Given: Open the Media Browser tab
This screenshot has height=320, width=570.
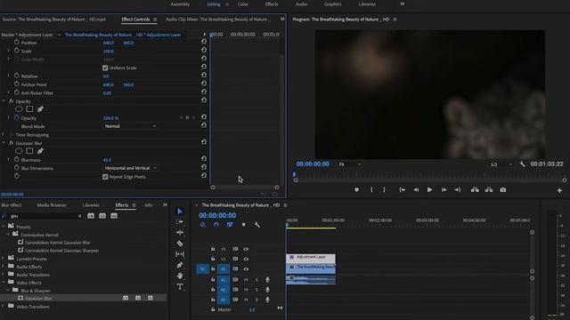Looking at the screenshot, I should pos(52,205).
